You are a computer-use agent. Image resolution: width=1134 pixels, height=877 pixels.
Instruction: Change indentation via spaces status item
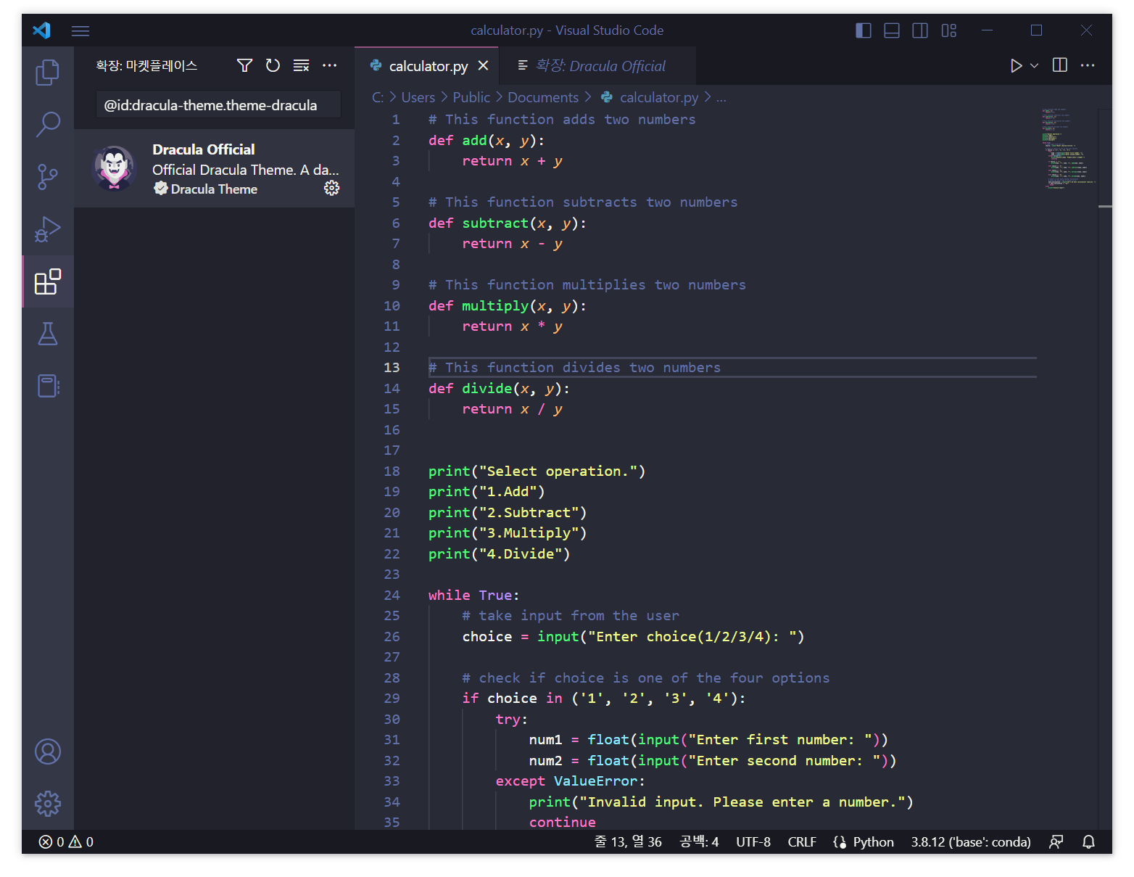(x=699, y=842)
